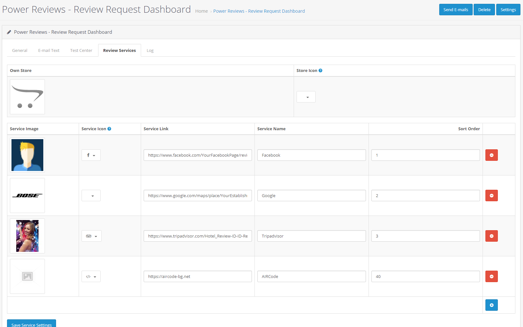Remove the Tripadvisor service row
This screenshot has width=523, height=327.
tap(491, 236)
